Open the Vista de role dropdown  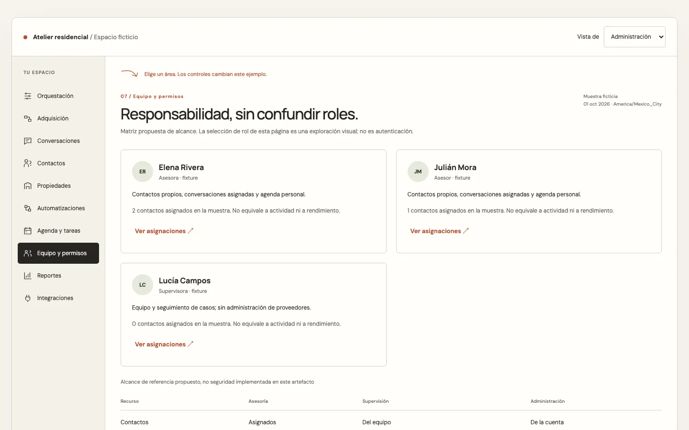tap(634, 37)
